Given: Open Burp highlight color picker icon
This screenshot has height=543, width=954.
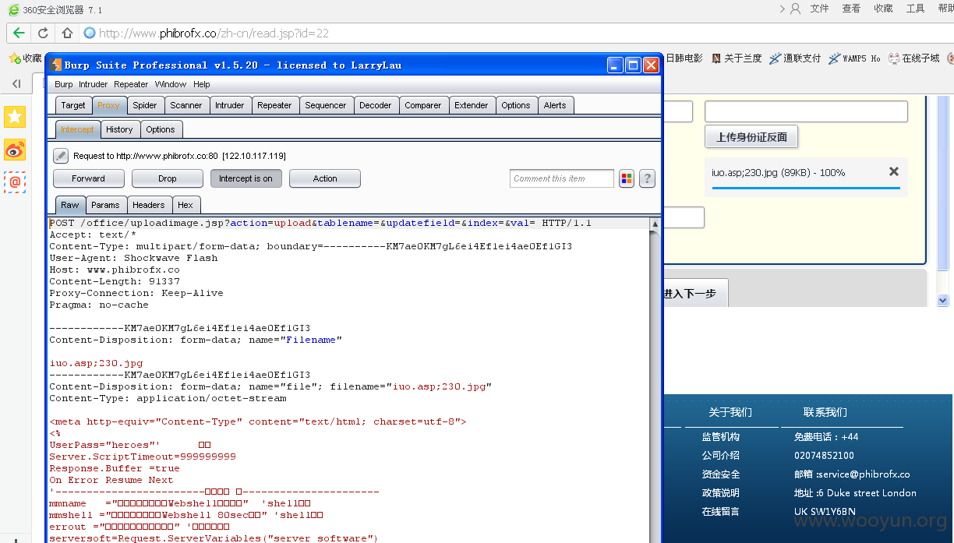Looking at the screenshot, I should pyautogui.click(x=627, y=179).
